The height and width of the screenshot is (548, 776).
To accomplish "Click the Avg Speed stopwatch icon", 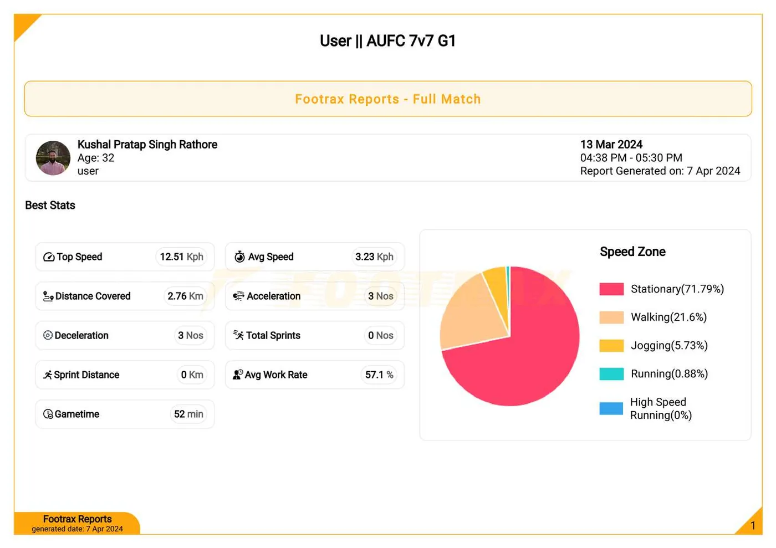I will coord(239,257).
